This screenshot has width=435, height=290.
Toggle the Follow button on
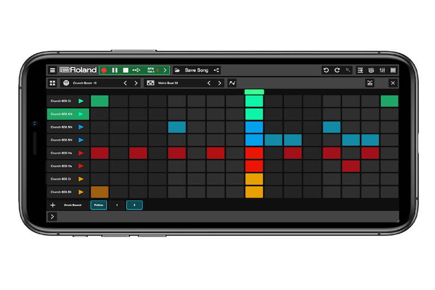coord(98,205)
